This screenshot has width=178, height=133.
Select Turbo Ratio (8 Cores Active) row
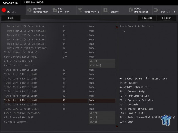click(60, 39)
